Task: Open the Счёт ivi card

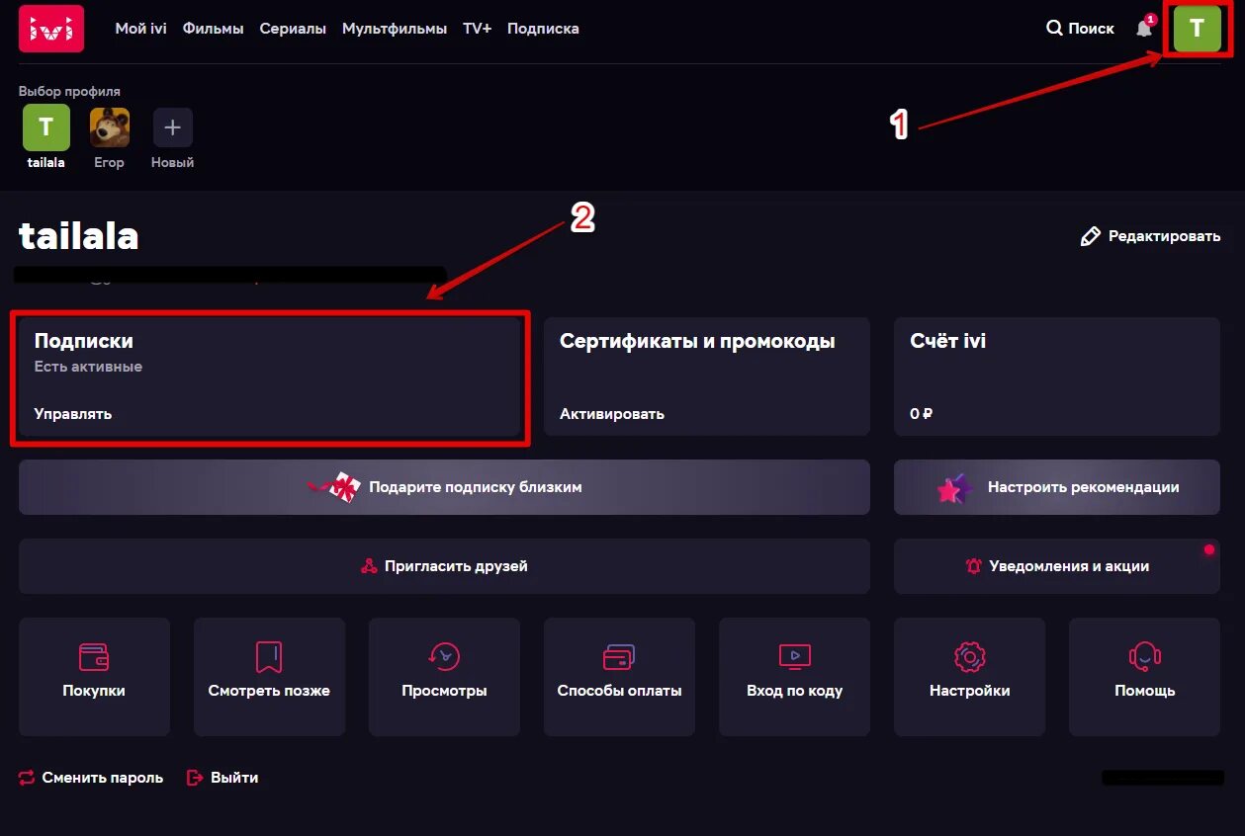Action: 1057,376
